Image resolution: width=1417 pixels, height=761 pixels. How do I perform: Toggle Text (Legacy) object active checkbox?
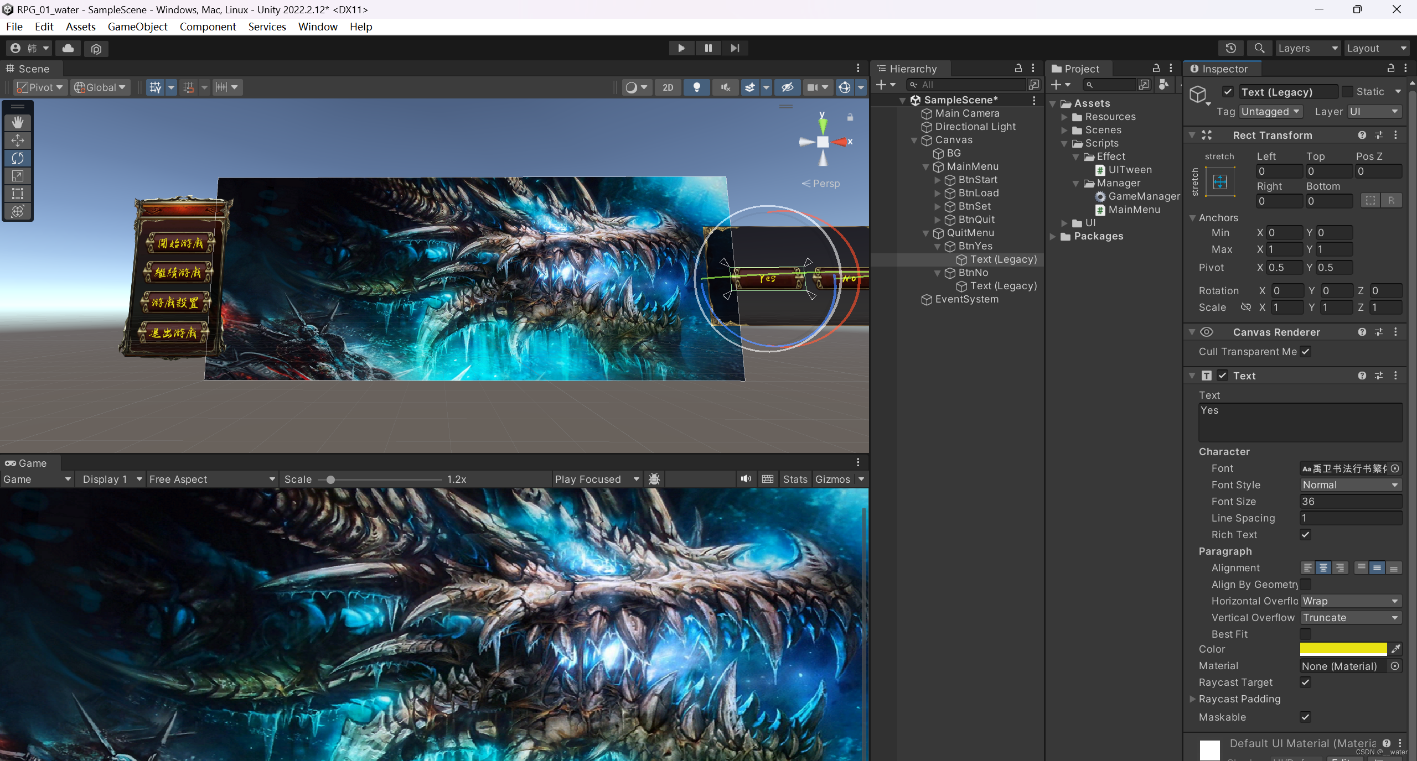(1228, 92)
